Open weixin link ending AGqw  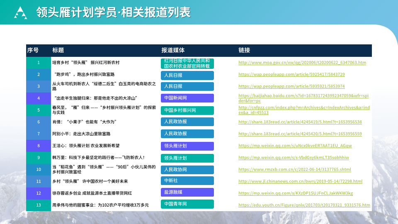point(295,146)
